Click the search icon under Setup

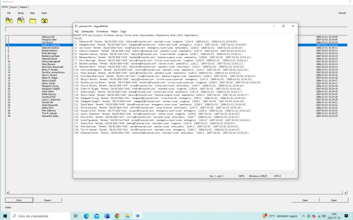point(21,21)
